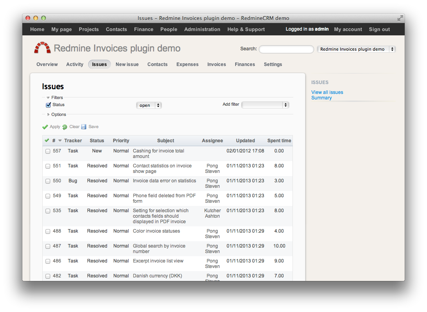
Task: Click the Apply filter link
Action: point(55,127)
